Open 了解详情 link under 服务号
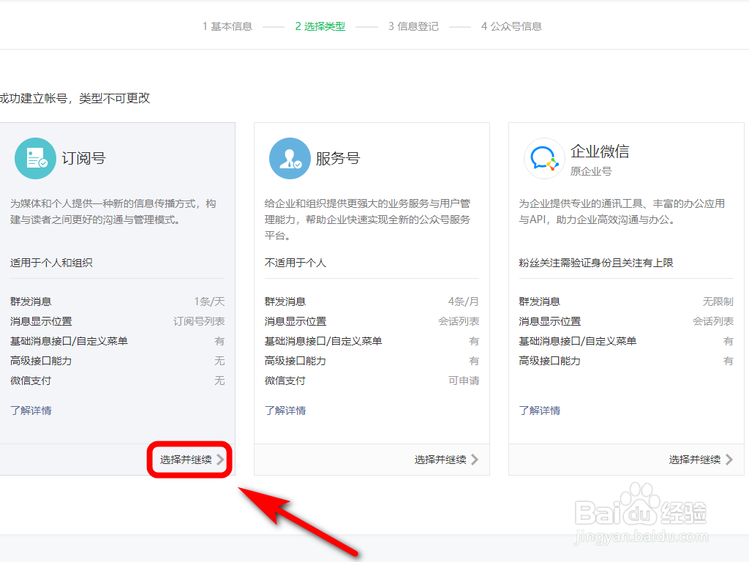Viewport: 749px width, 562px height. 286,411
